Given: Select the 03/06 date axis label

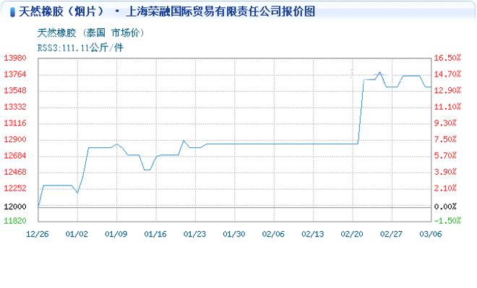Looking at the screenshot, I should [x=431, y=234].
